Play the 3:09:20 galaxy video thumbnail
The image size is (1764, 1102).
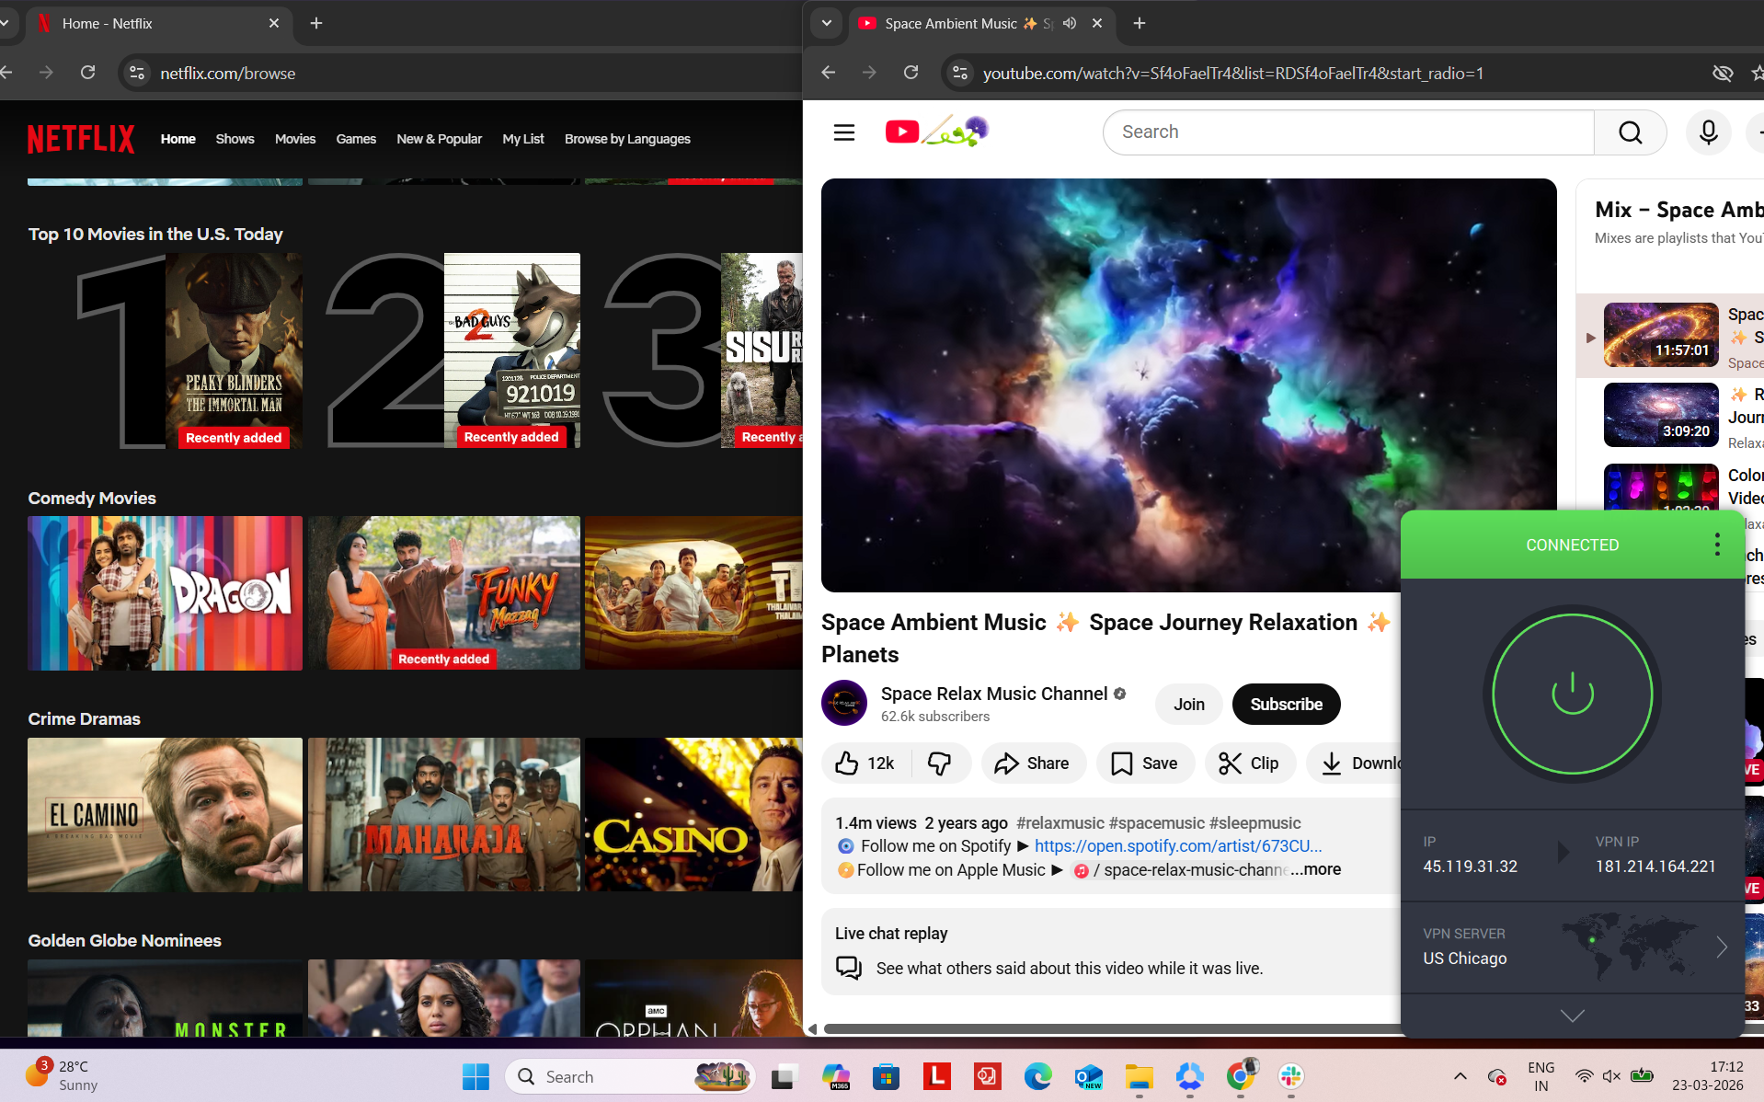(1660, 415)
